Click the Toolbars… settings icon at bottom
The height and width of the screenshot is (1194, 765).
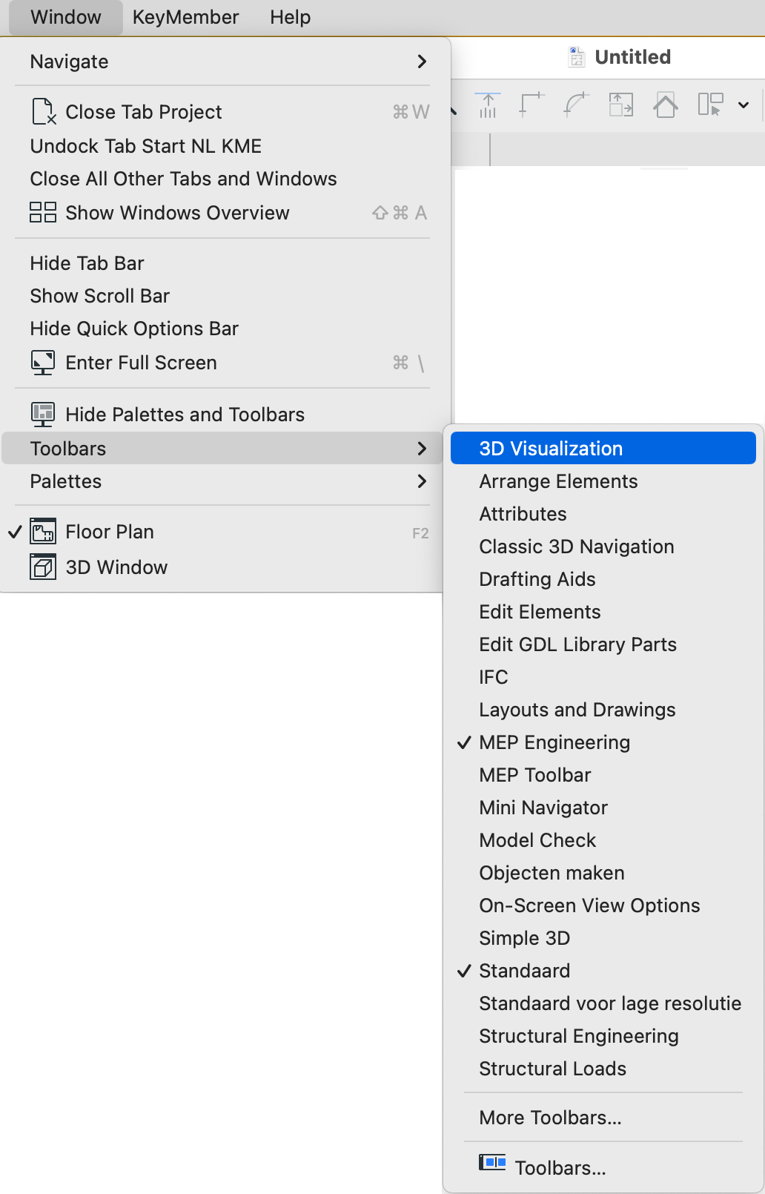(492, 1162)
